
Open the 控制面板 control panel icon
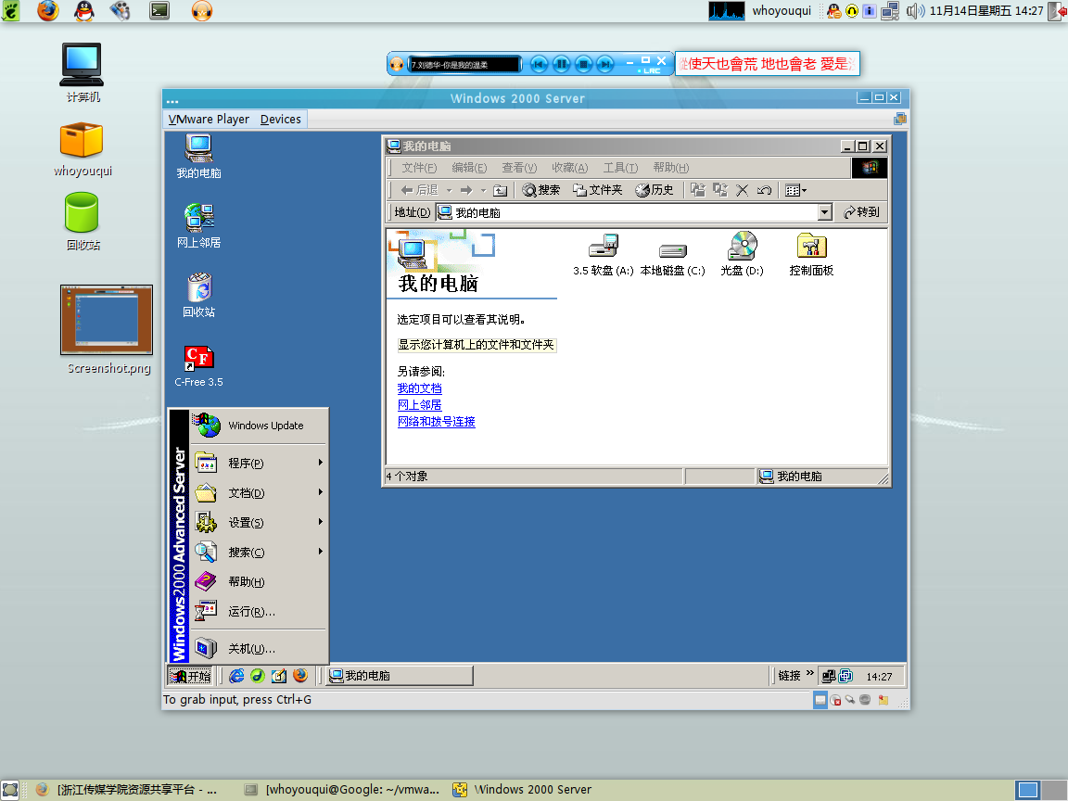click(811, 254)
